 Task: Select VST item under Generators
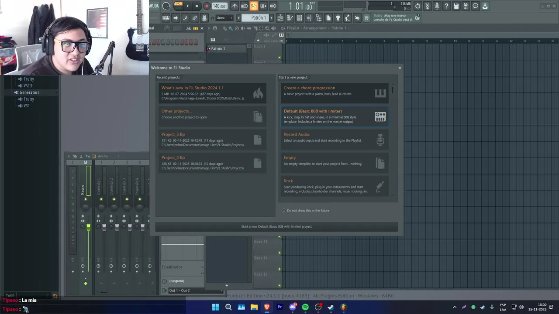27,106
